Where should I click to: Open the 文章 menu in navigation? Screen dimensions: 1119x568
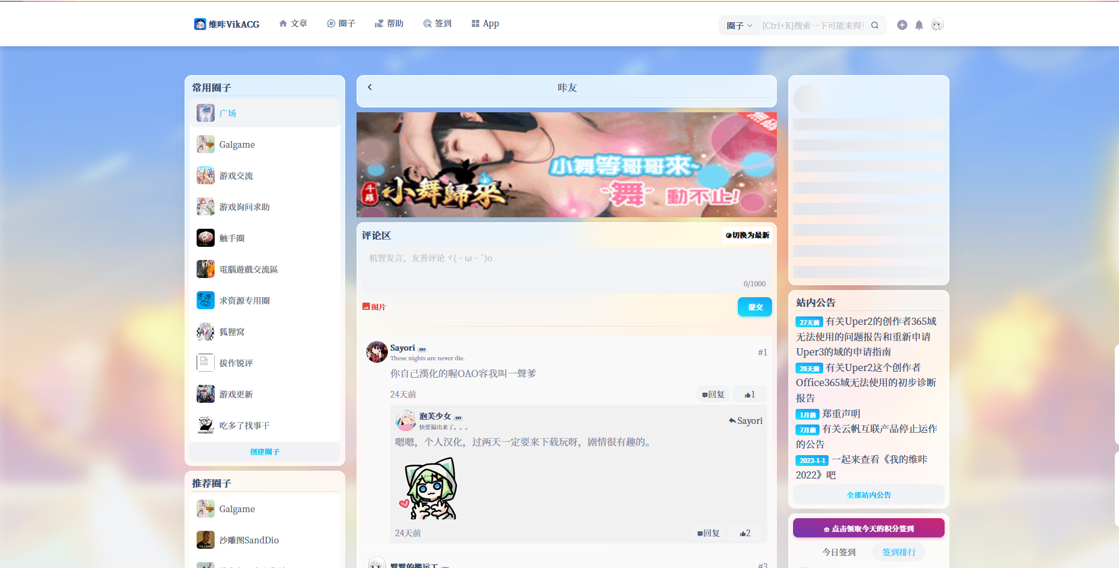[293, 23]
